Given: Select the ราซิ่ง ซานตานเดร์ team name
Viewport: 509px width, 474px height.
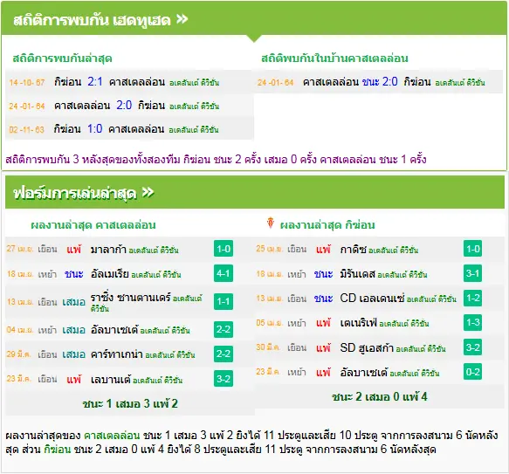Looking at the screenshot, I should [130, 297].
